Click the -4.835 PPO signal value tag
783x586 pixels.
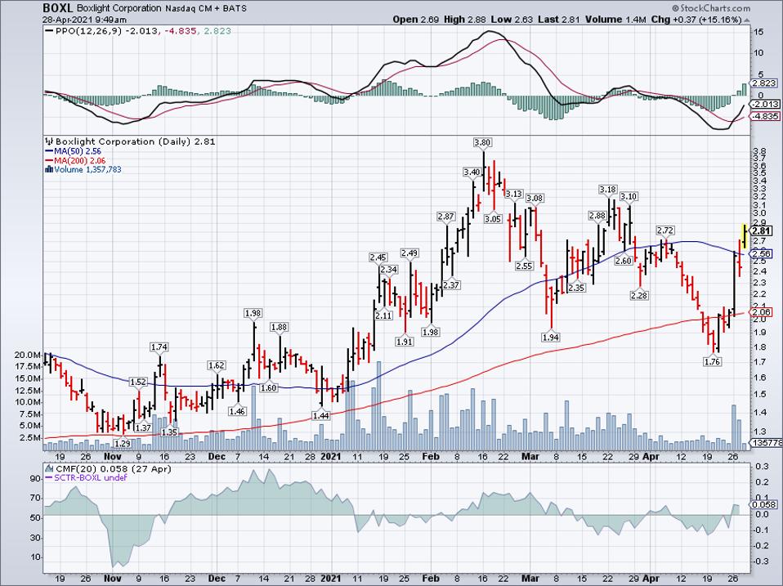click(x=765, y=116)
